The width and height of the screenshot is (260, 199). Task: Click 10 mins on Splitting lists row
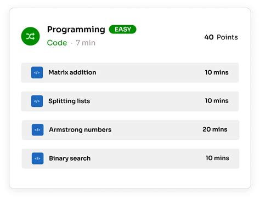tap(217, 101)
